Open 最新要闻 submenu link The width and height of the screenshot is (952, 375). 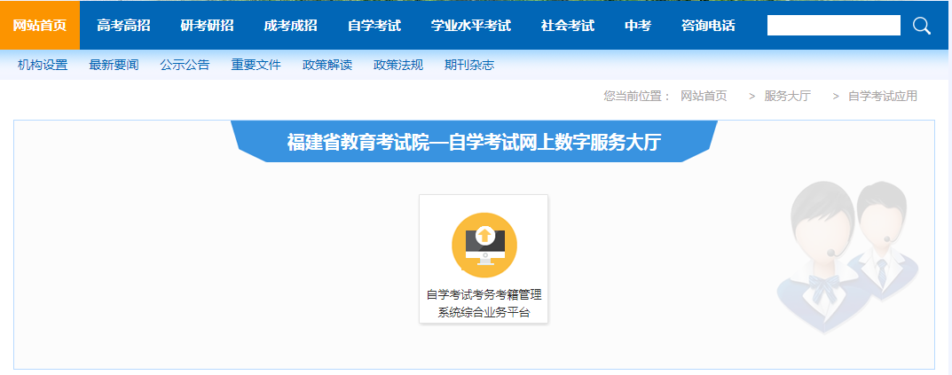(114, 65)
